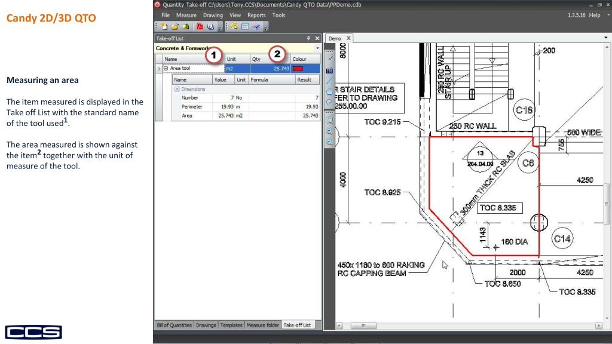Image resolution: width=612 pixels, height=344 pixels.
Task: Click the horizontal scrollbar right arrow
Action: click(x=598, y=325)
